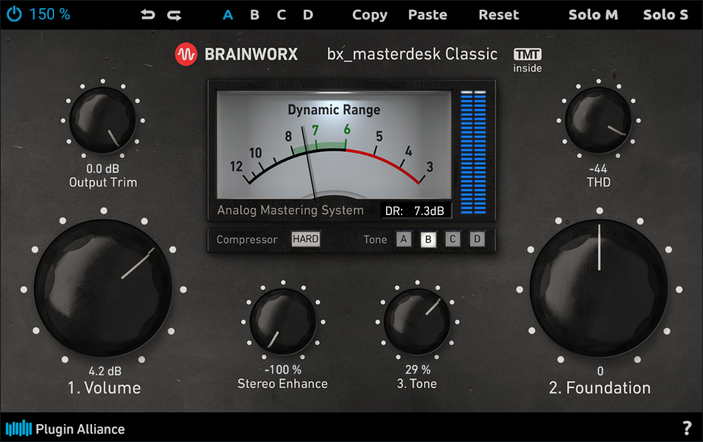Viewport: 703px width, 442px height.
Task: Click the Copy button
Action: tap(370, 16)
